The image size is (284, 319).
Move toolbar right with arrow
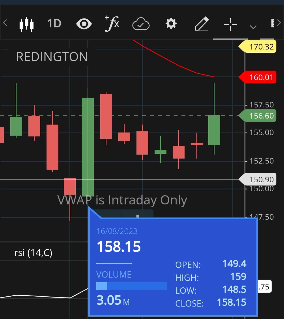pyautogui.click(x=279, y=23)
